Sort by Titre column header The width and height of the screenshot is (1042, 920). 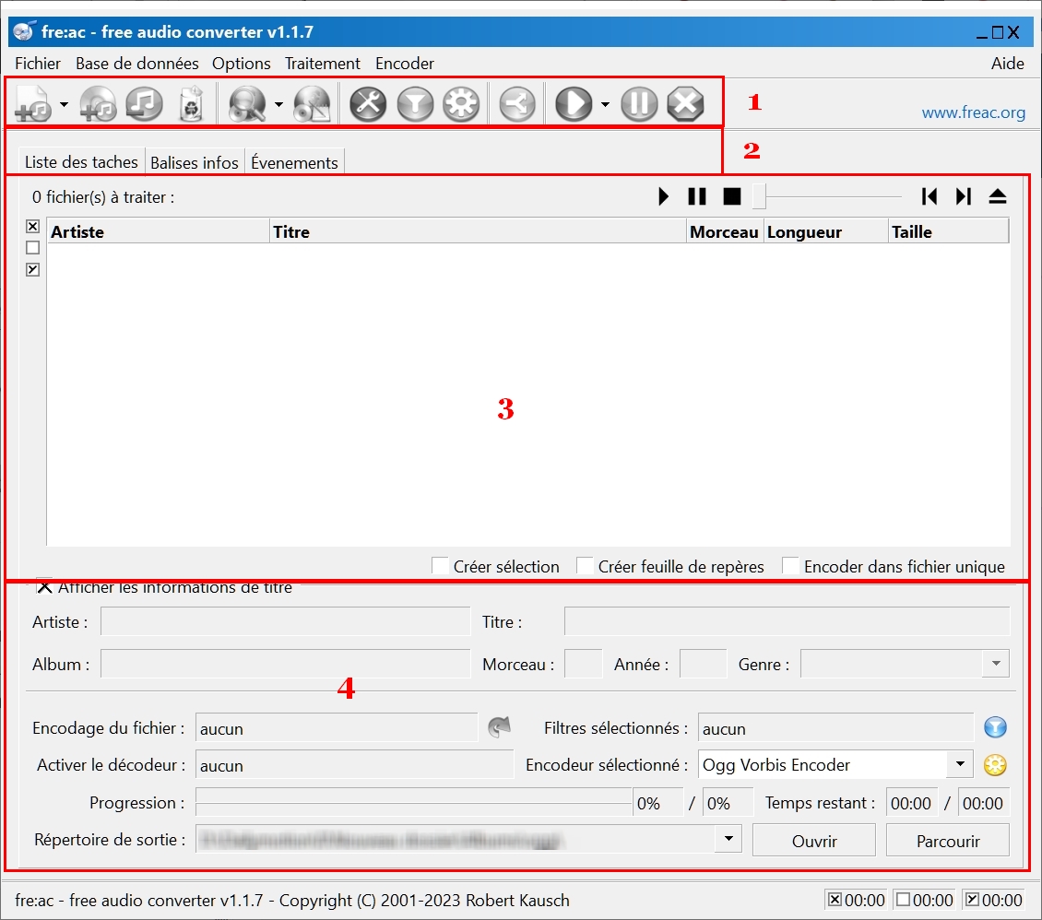478,231
